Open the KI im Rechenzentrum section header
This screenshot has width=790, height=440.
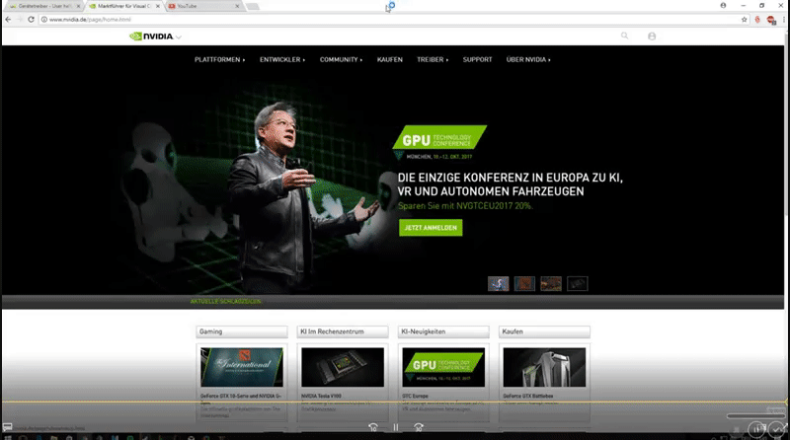coord(343,331)
